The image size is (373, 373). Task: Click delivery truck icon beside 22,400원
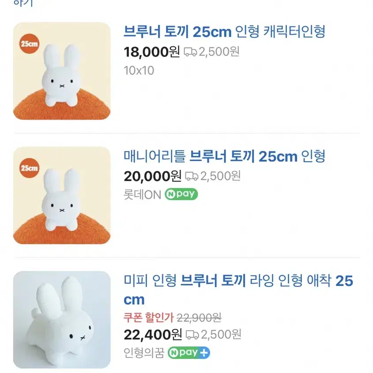point(192,335)
